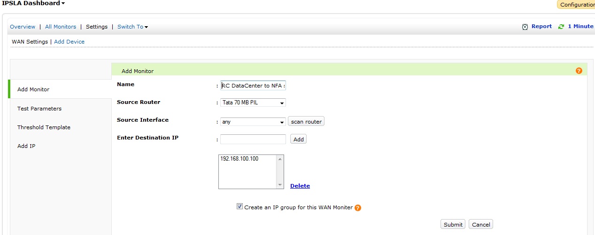Click the alarm clock Report icon
595x235 pixels.
pyautogui.click(x=525, y=27)
